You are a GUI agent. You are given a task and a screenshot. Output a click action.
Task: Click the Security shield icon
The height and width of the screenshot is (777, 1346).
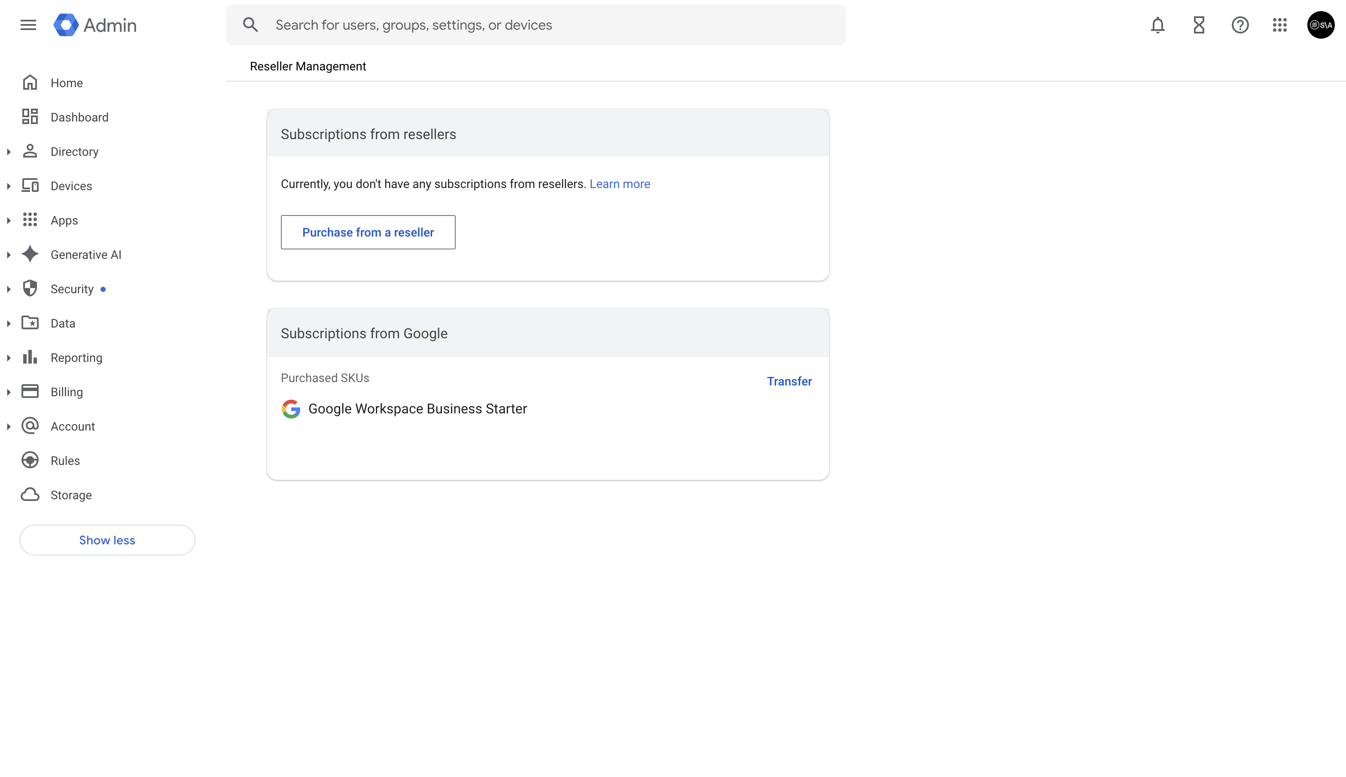30,288
